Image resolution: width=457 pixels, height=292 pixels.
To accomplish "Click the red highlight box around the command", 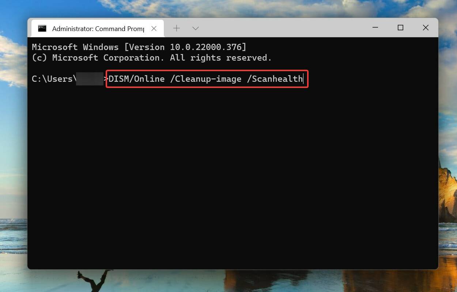I will click(x=207, y=71).
